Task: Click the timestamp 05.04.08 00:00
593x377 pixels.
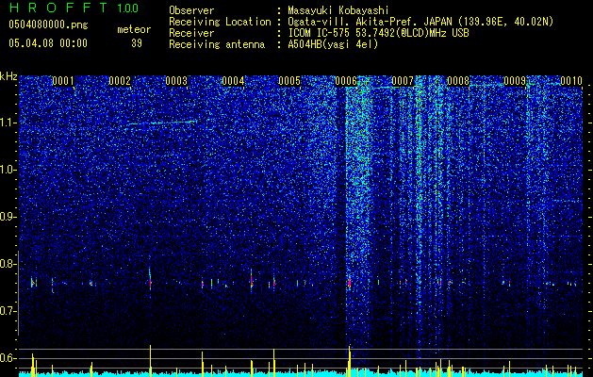Action: click(x=48, y=43)
